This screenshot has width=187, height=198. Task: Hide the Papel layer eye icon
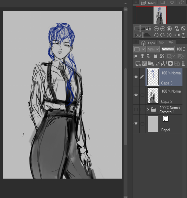click(136, 124)
